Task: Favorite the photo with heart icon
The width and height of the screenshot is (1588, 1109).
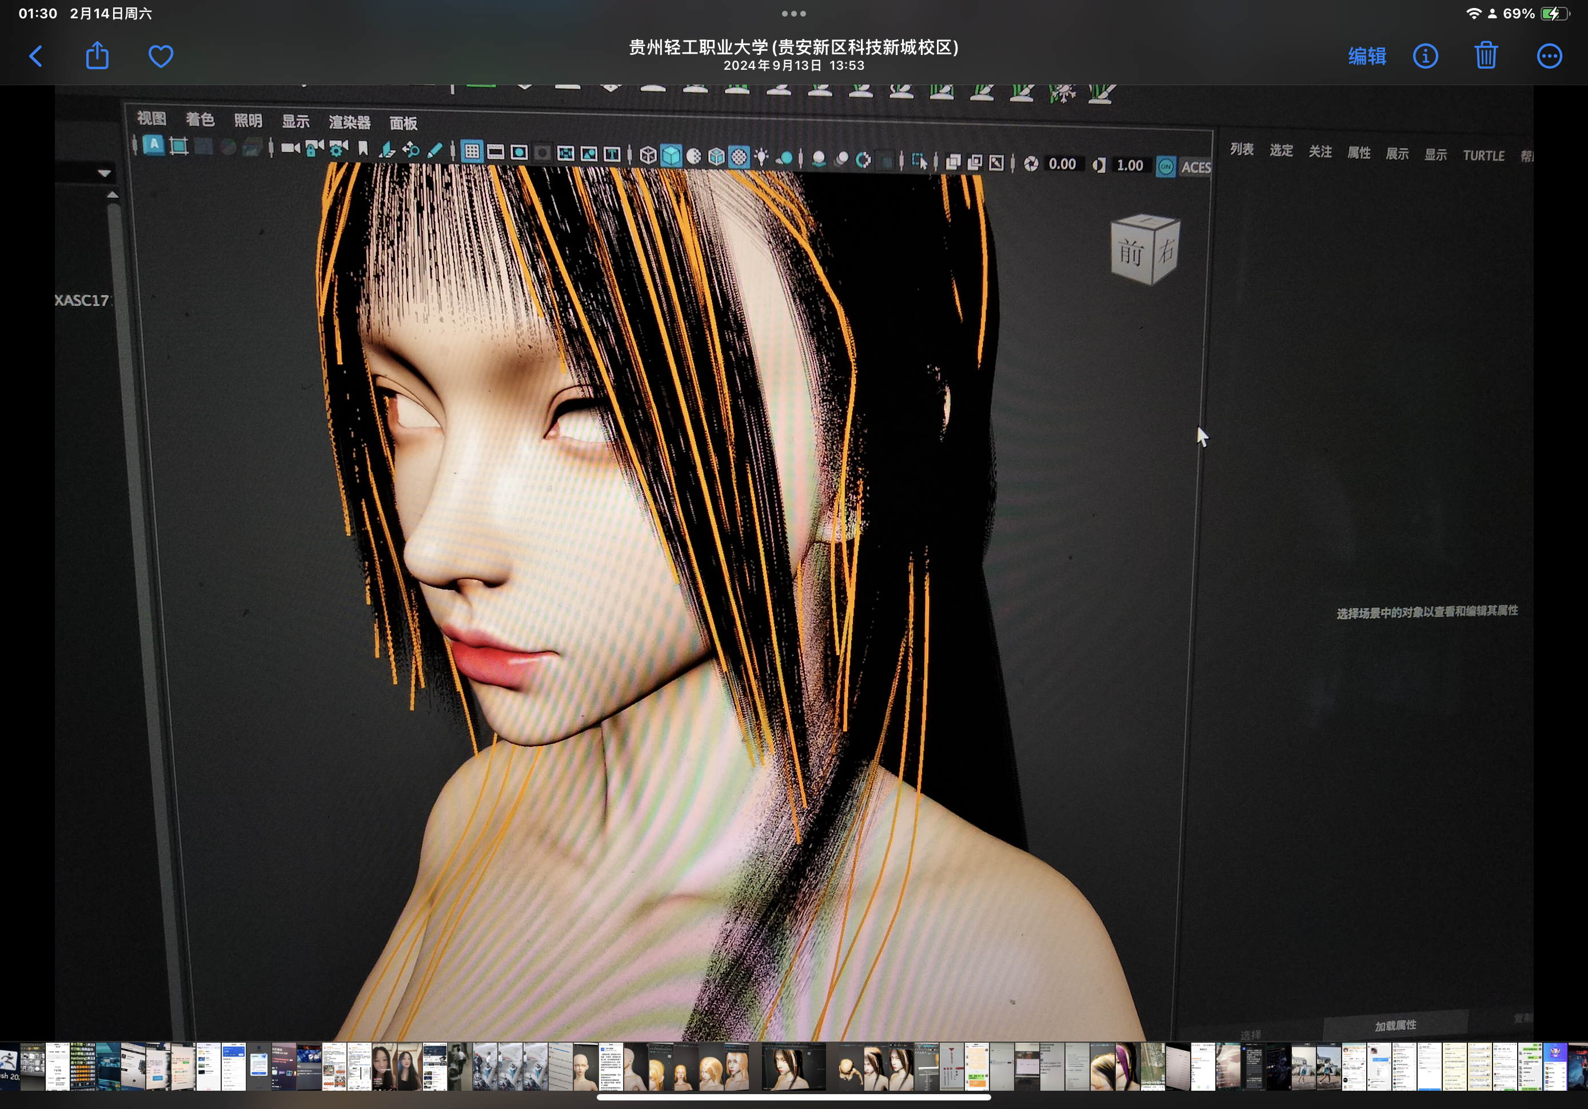Action: pos(161,56)
